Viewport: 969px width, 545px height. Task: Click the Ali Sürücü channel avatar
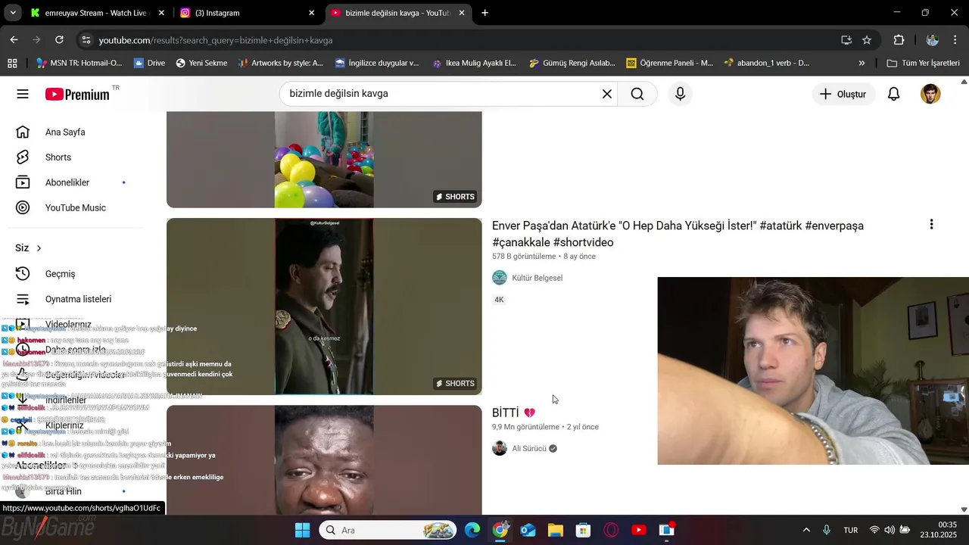tap(500, 448)
